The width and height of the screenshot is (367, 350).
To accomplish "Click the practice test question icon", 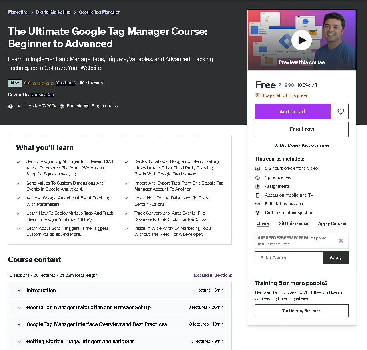I will (x=257, y=177).
